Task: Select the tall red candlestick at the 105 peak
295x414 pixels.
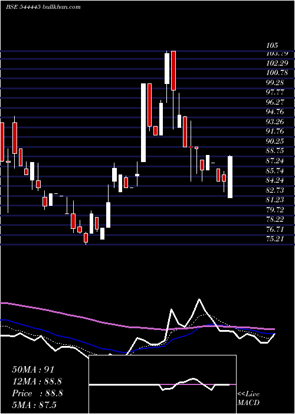Action: coord(173,71)
